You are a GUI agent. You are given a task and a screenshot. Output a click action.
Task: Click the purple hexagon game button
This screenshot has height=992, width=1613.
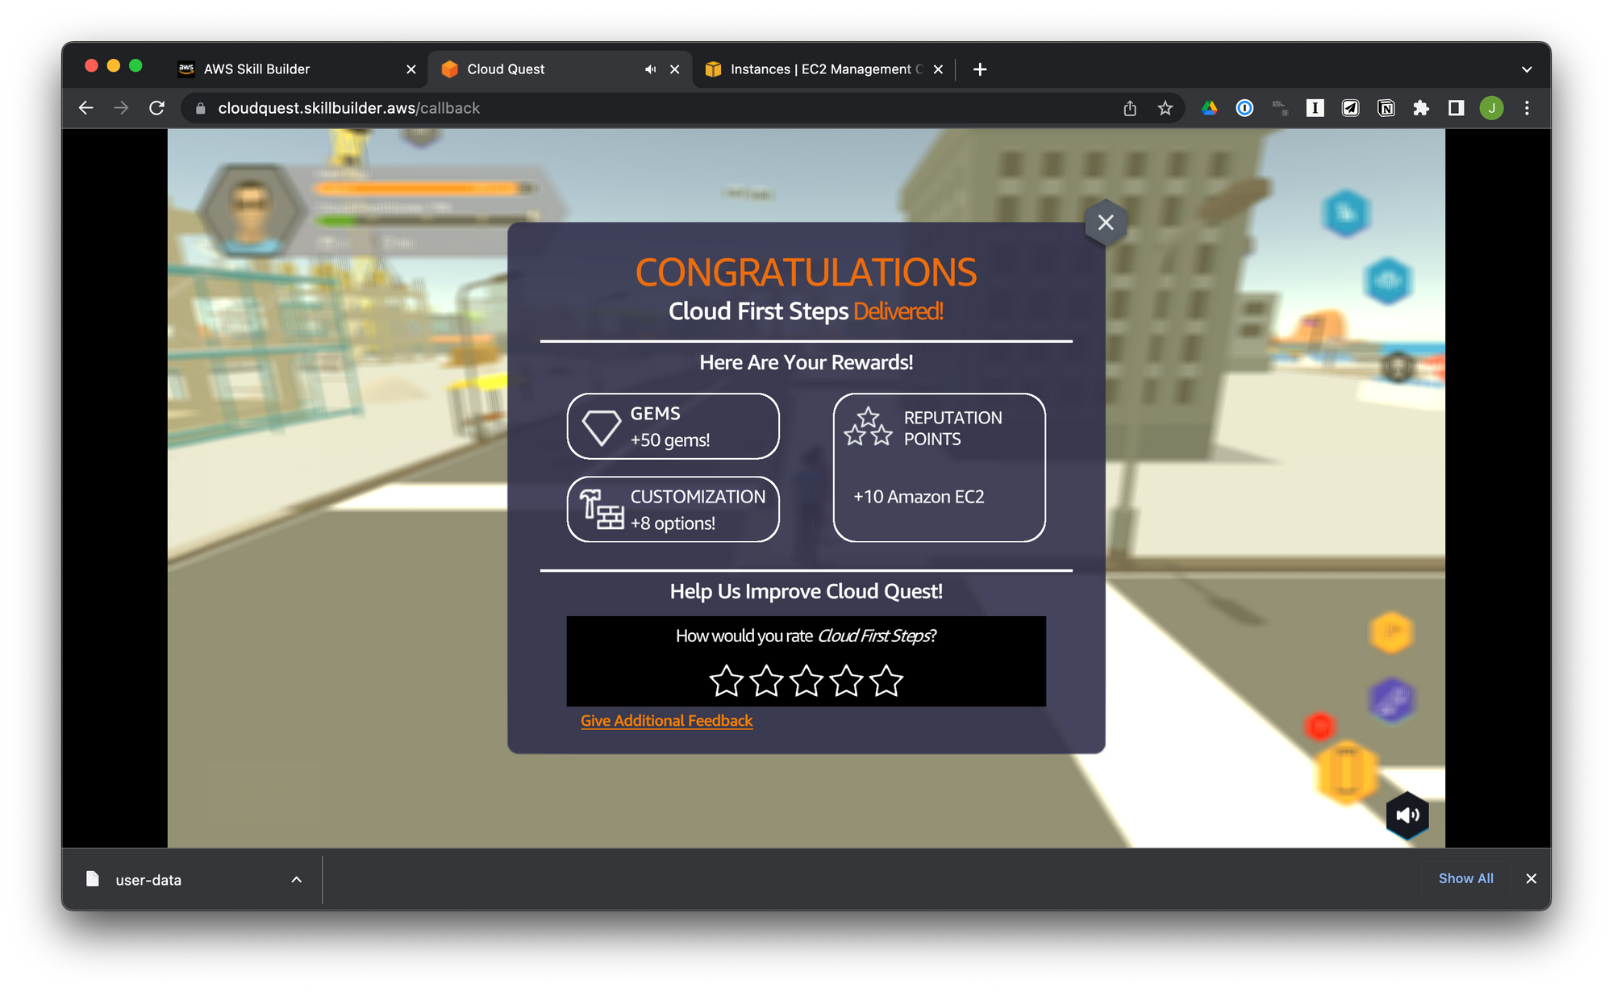(1391, 699)
